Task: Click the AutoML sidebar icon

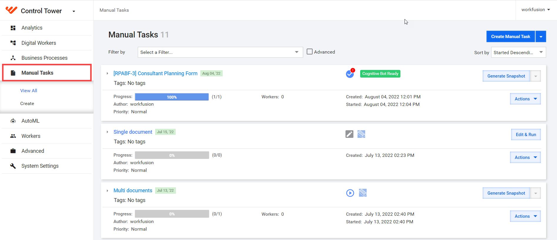Action: [13, 121]
